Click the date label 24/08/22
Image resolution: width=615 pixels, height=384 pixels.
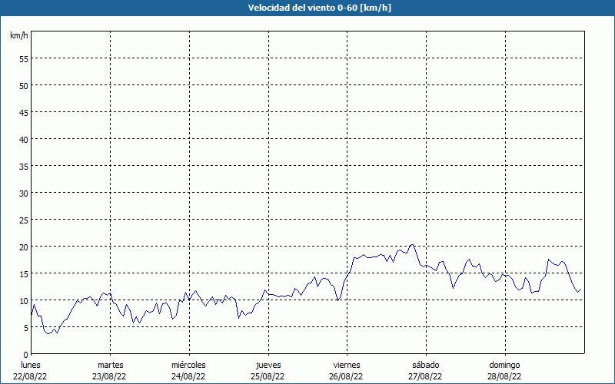coord(188,376)
